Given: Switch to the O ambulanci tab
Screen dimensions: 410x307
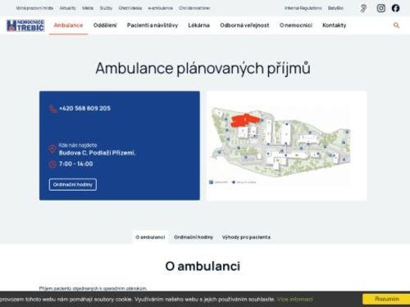Looking at the screenshot, I should (x=150, y=237).
